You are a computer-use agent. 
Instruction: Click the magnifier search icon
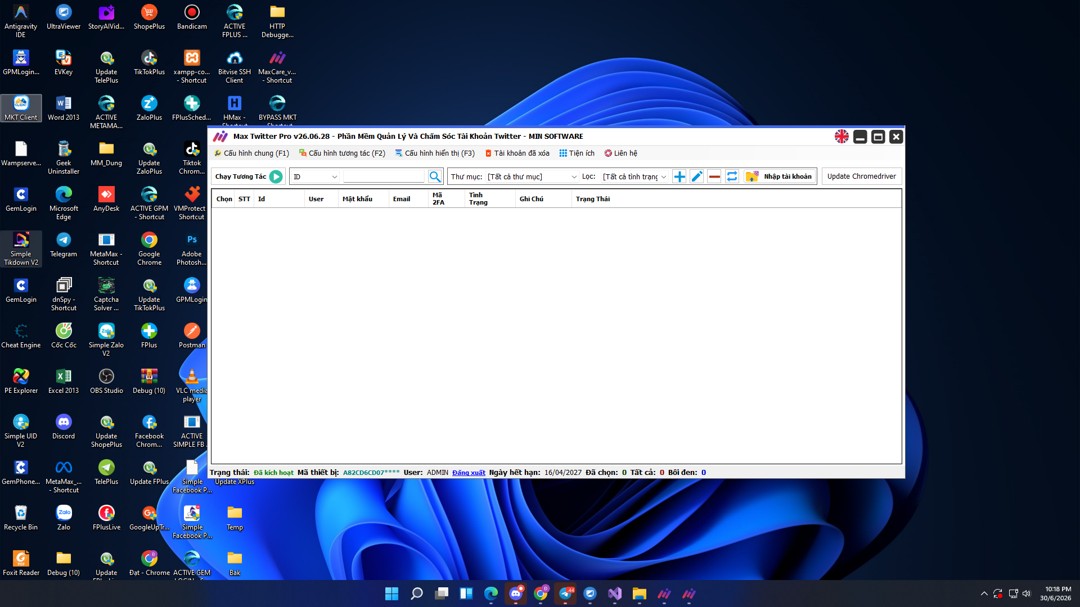[x=435, y=176]
